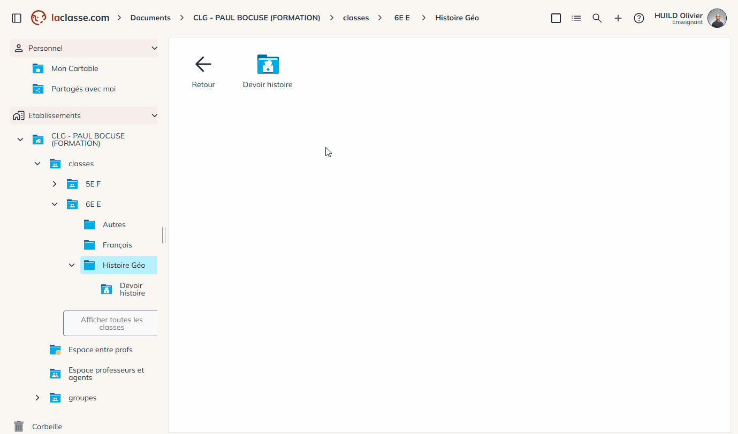The image size is (738, 434).
Task: Click the Devoir histoire tree folder icon
Action: point(106,289)
